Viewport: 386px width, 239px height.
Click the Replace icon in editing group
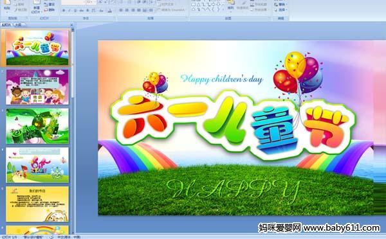[x=280, y=4]
